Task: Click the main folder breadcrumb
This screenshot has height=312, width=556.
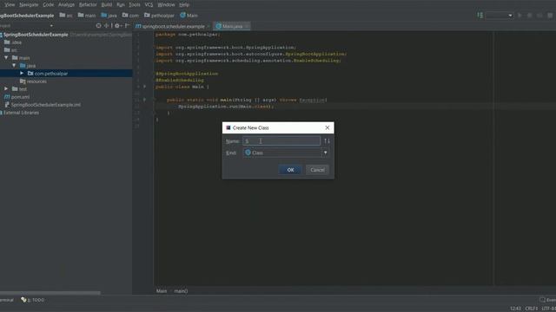Action: [x=87, y=16]
